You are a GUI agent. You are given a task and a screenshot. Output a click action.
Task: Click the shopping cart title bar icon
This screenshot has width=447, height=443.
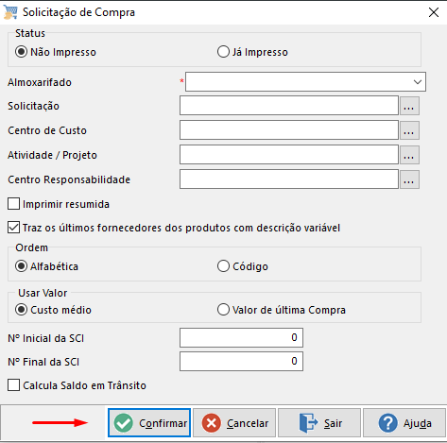pyautogui.click(x=10, y=12)
